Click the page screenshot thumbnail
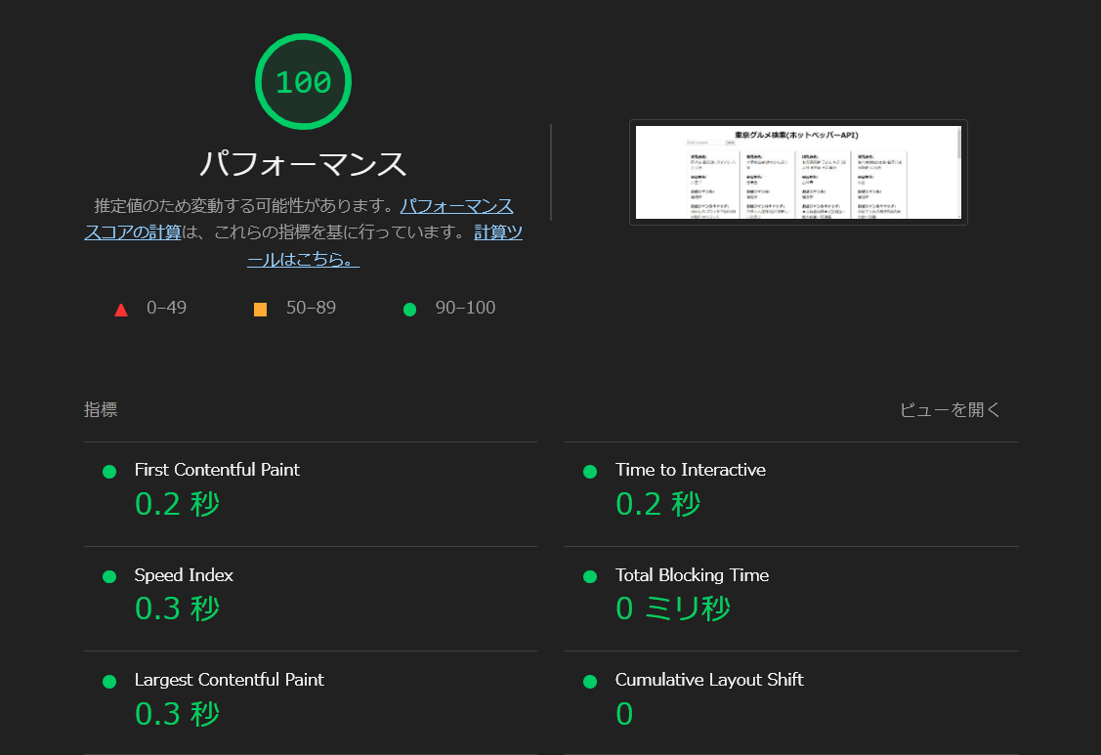Viewport: 1101px width, 755px height. [x=798, y=172]
